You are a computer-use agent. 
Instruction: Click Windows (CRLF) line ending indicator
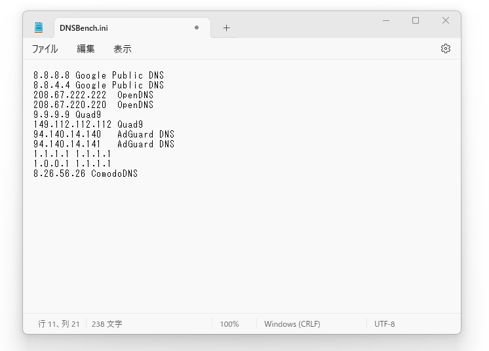coord(292,324)
